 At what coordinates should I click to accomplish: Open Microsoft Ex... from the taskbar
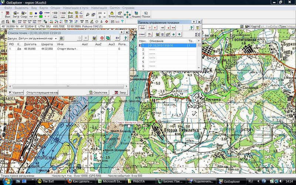(110, 181)
